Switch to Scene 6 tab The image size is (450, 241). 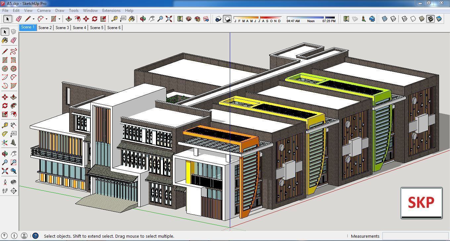114,28
